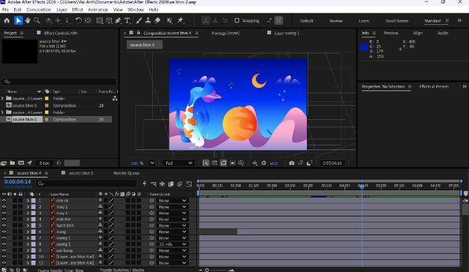Click the shy layers icon in timeline header

click(162, 184)
